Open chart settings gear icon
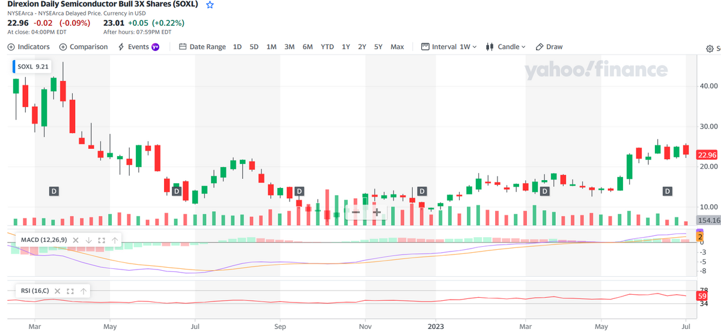This screenshot has height=332, width=721. [x=710, y=49]
